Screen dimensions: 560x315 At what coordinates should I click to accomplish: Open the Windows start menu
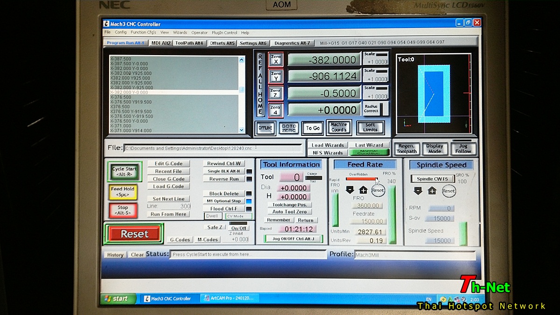coord(118,299)
